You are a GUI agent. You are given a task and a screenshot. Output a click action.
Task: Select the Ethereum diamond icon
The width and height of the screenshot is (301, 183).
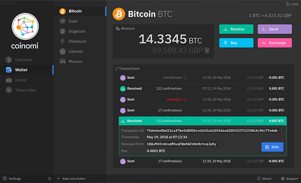point(62,41)
